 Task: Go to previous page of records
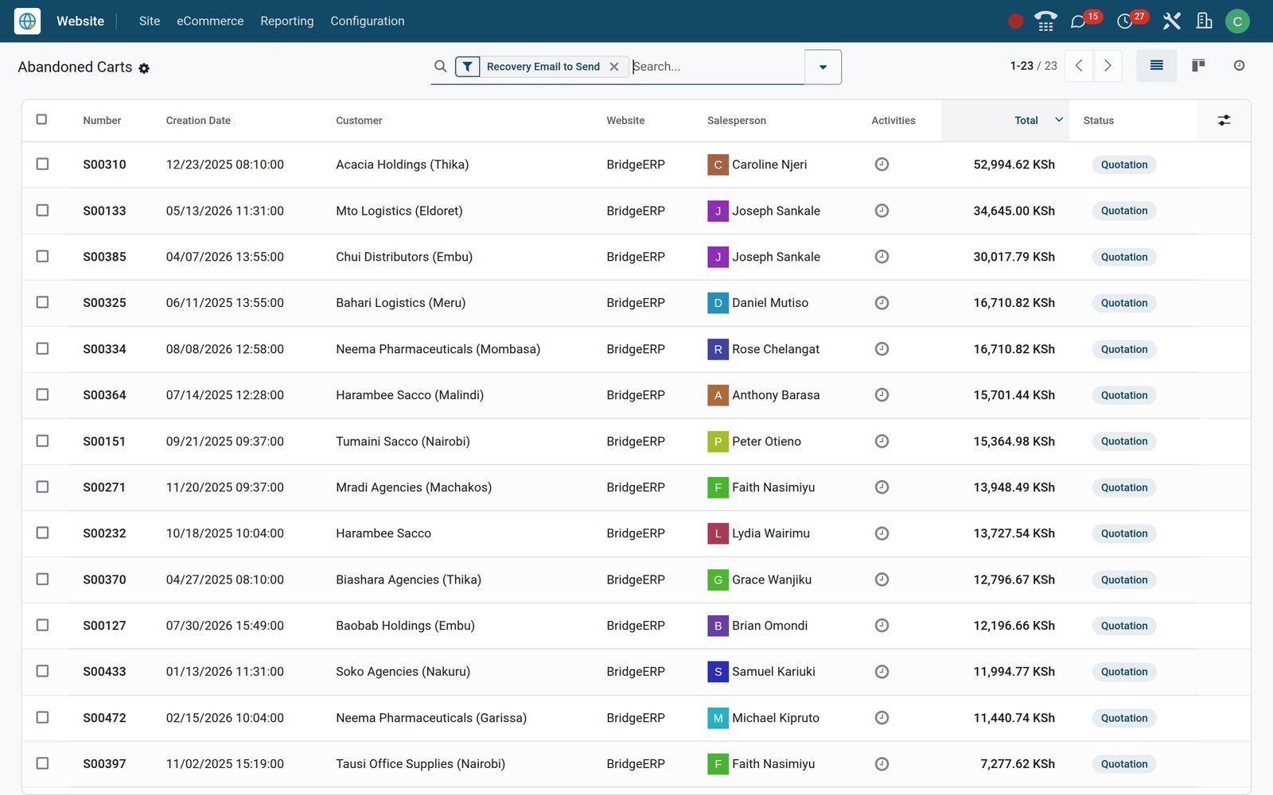coord(1079,66)
